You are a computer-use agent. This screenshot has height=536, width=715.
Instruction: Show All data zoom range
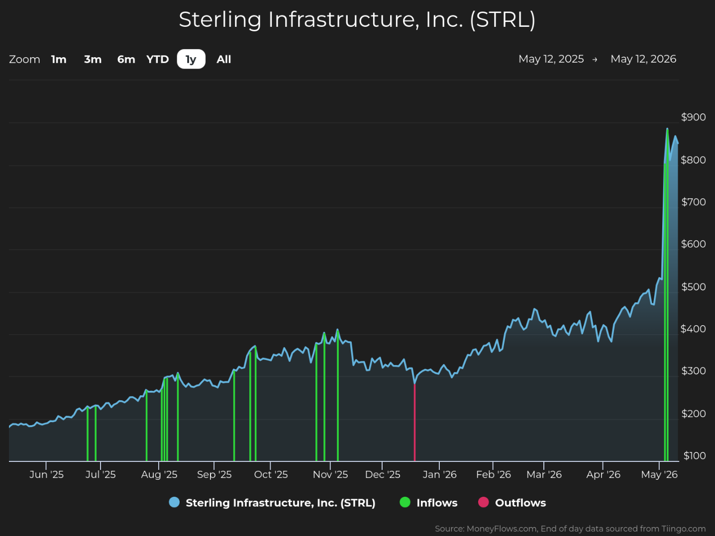coord(224,59)
